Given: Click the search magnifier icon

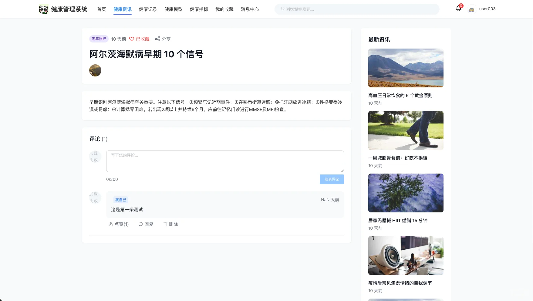Looking at the screenshot, I should click(282, 9).
